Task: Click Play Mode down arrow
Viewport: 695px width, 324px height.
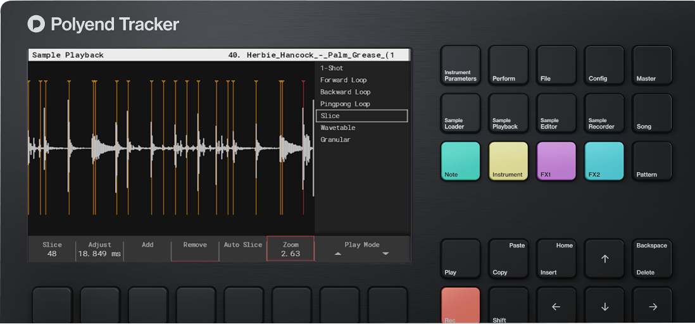Action: [385, 254]
